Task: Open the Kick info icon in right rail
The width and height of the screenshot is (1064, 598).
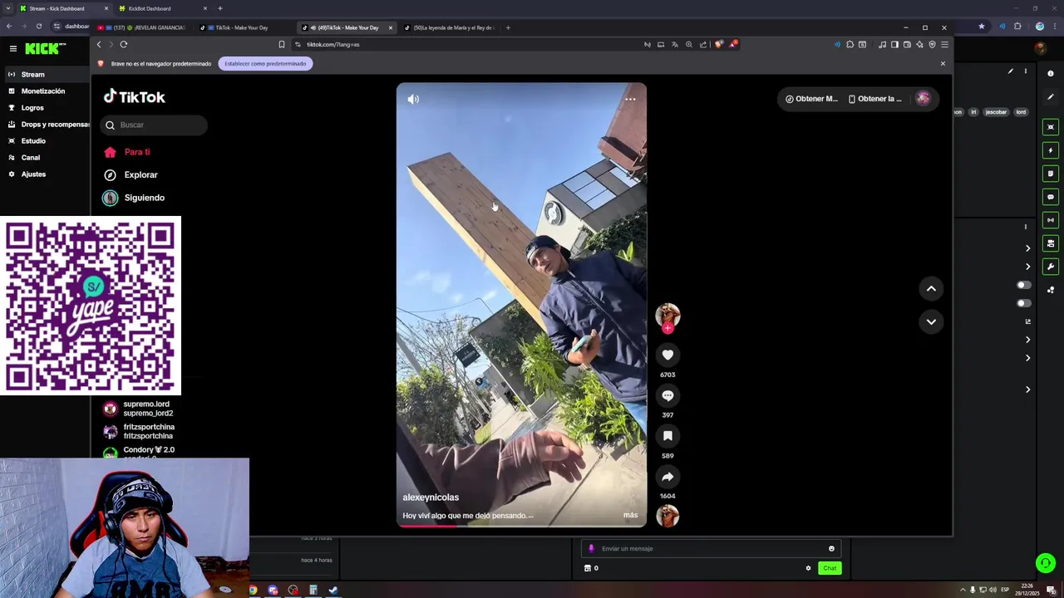Action: coord(1051,74)
